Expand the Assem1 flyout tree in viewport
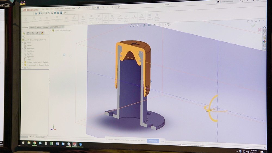The width and height of the screenshot is (272, 153). (51, 30)
